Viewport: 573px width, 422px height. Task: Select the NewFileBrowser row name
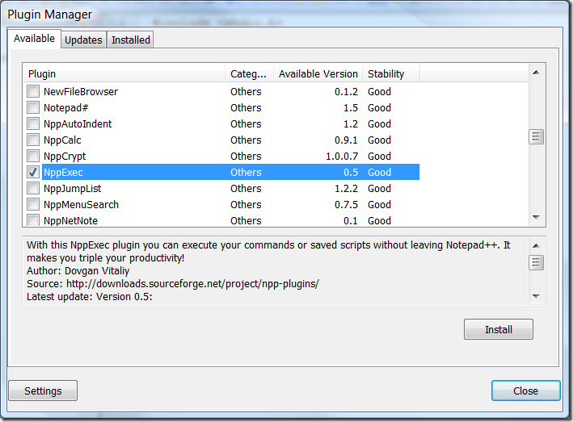(81, 91)
